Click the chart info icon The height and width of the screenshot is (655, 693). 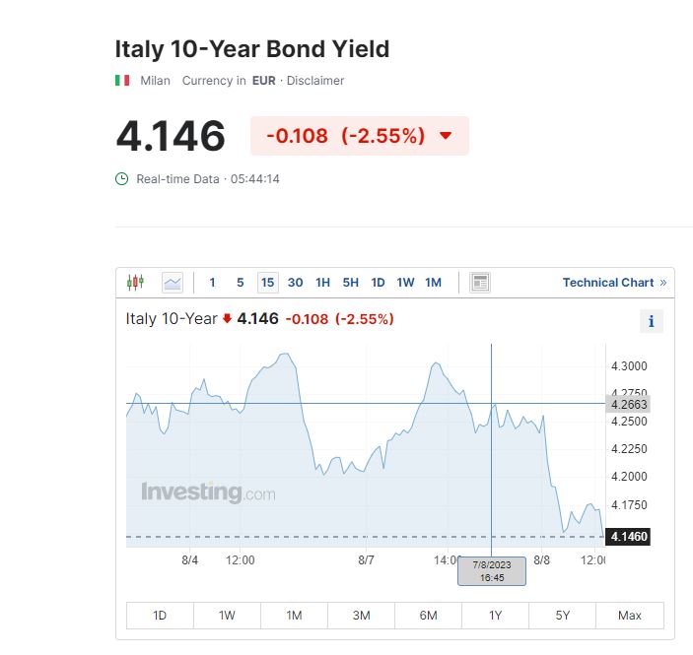pyautogui.click(x=651, y=321)
